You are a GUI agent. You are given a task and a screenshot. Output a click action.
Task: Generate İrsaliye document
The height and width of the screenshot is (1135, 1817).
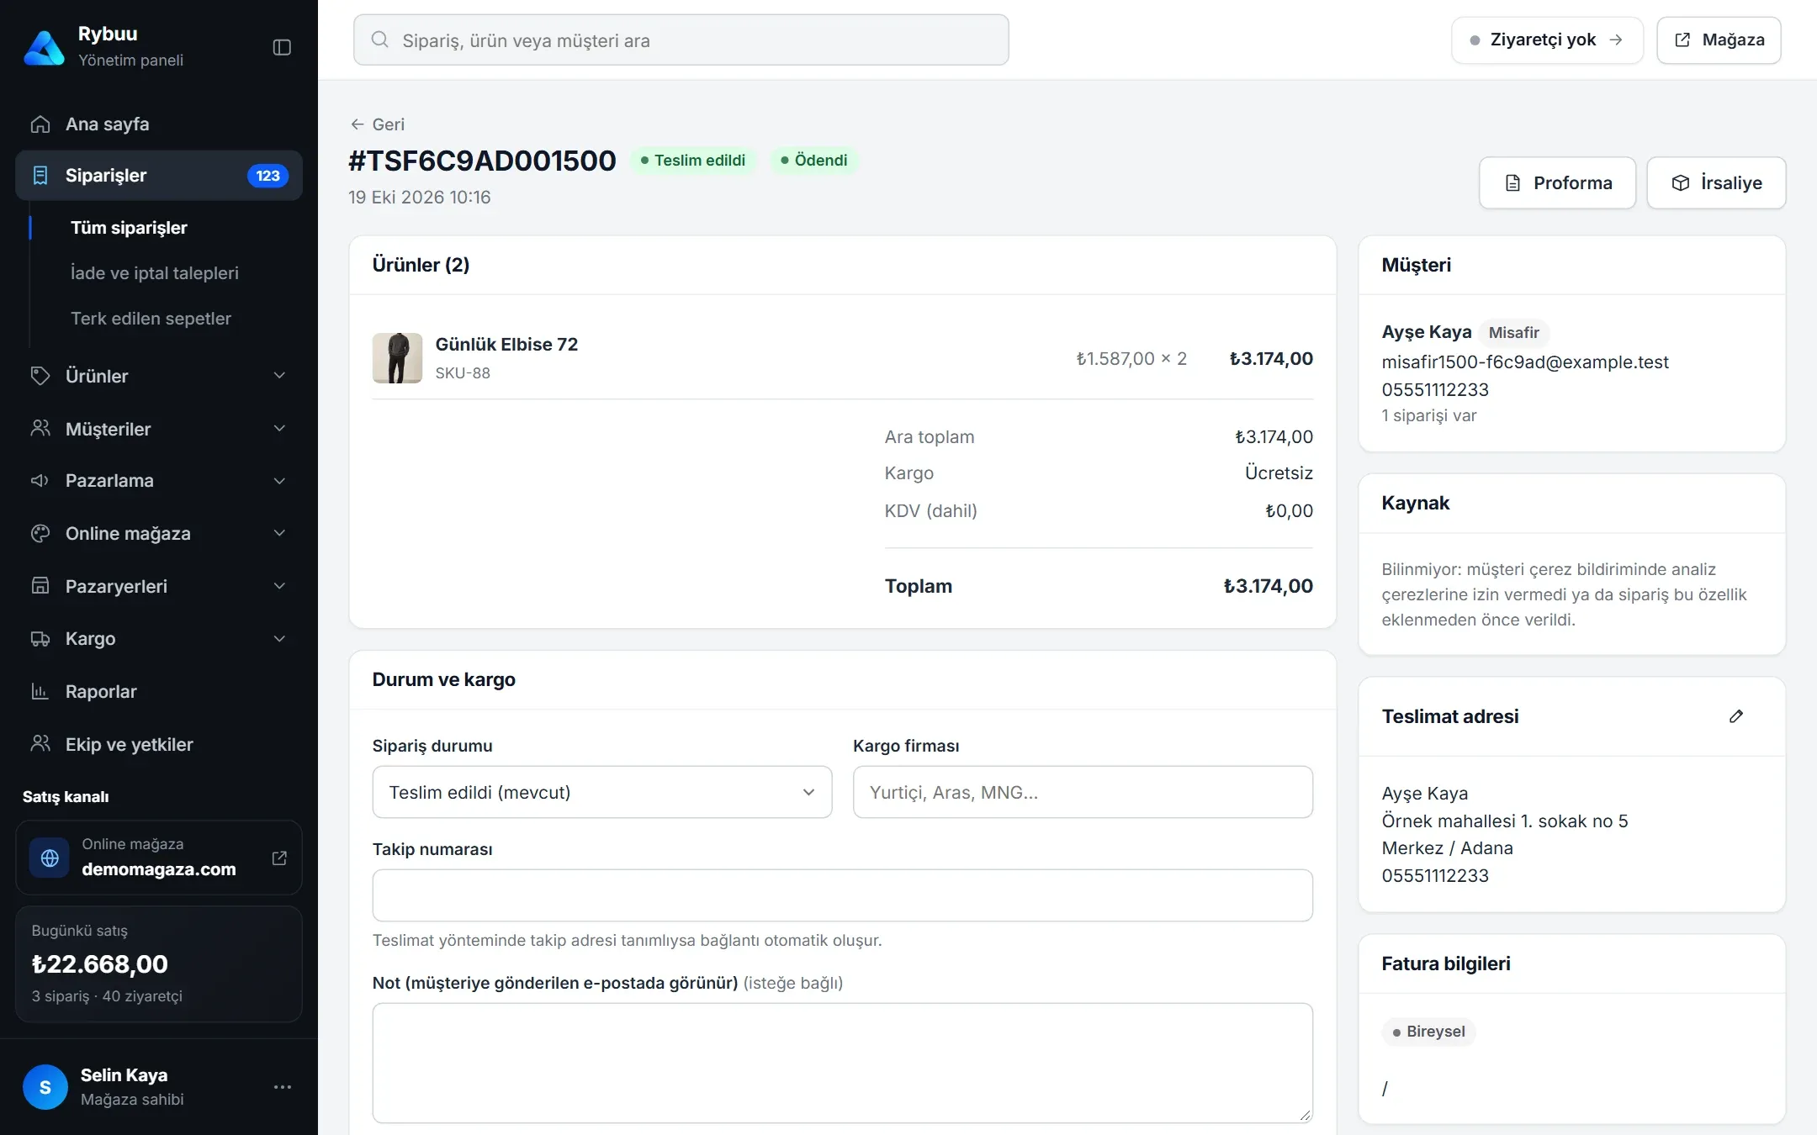point(1716,182)
